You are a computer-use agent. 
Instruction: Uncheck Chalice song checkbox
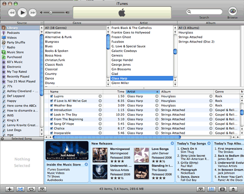click(51, 128)
